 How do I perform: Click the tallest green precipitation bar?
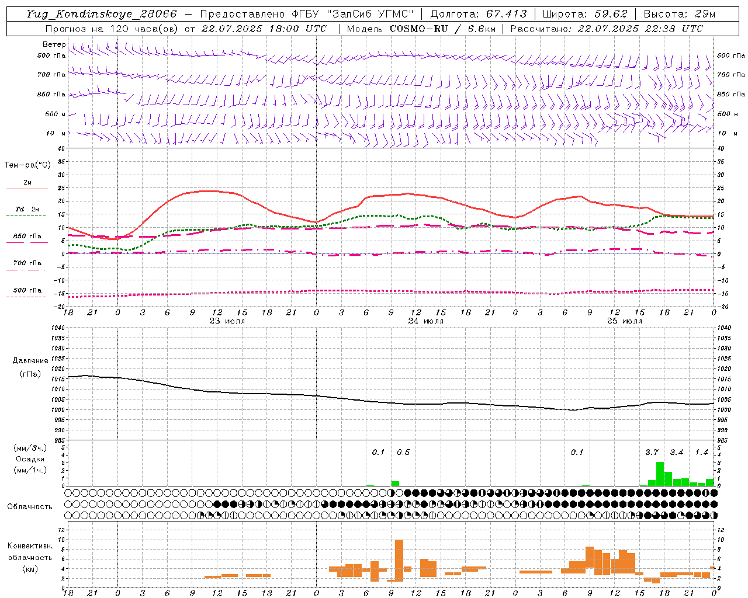click(660, 474)
